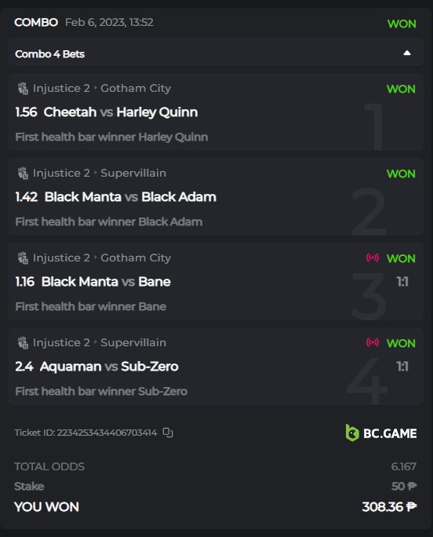Click the Supervillain league on second bet
Screen dimensions: 433x537
tap(133, 173)
